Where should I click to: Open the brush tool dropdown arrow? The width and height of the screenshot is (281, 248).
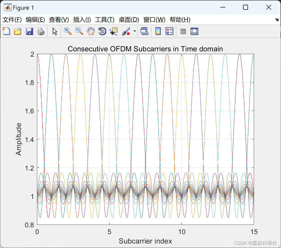tap(134, 31)
